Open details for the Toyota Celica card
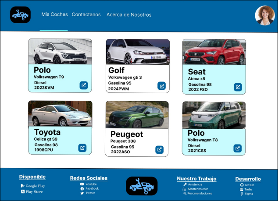 click(82, 148)
